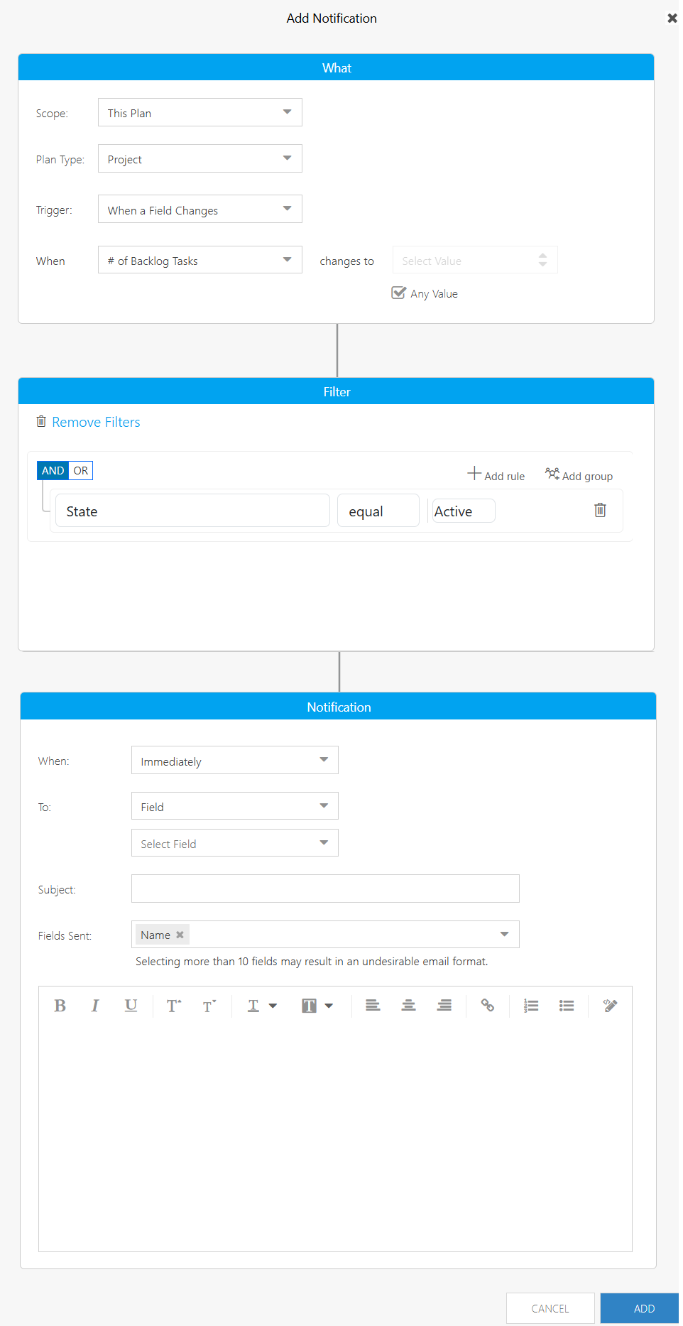Screen dimensions: 683x1326
Task: Uncheck the Any Value checkbox
Action: pyautogui.click(x=399, y=293)
